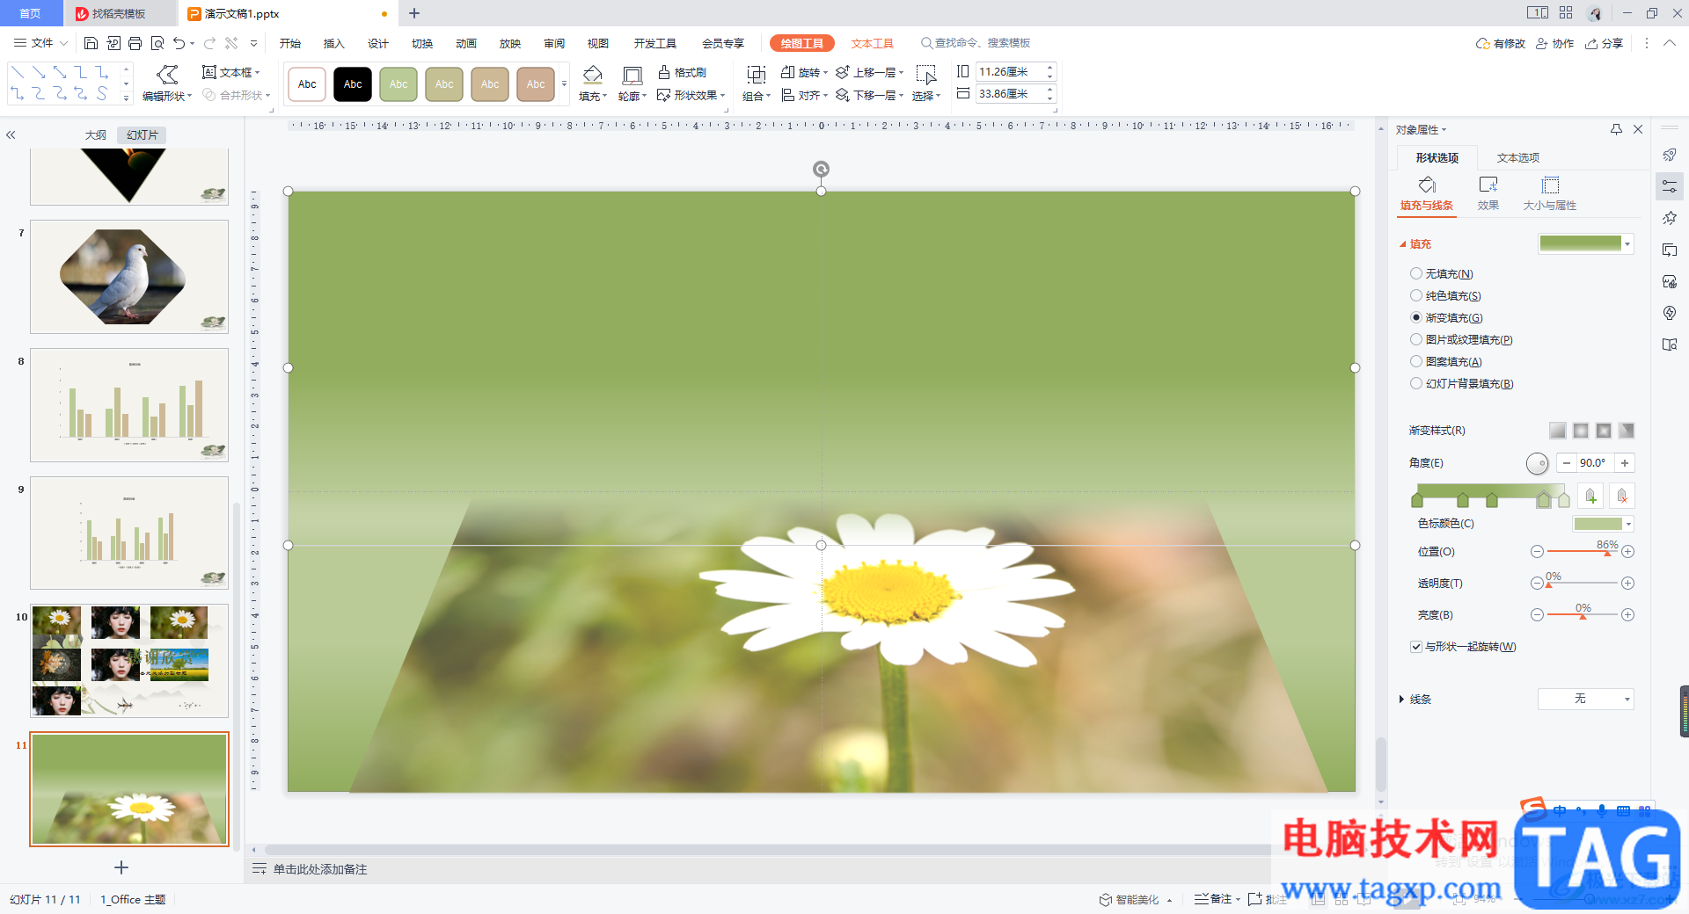Pin the Object Properties panel

coord(1616,129)
